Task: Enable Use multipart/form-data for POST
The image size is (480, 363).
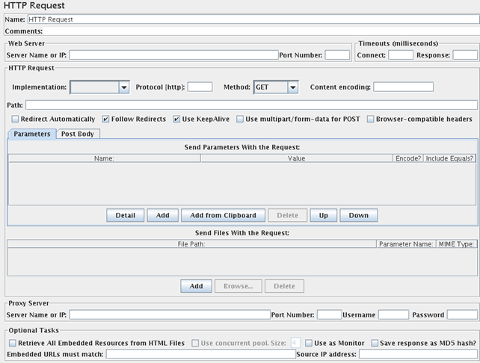Action: (240, 119)
